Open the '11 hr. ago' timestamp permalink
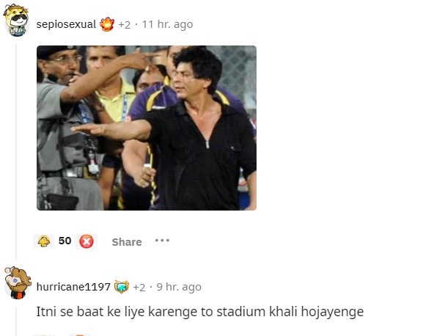Screen dimensions: 442x336 pos(167,24)
